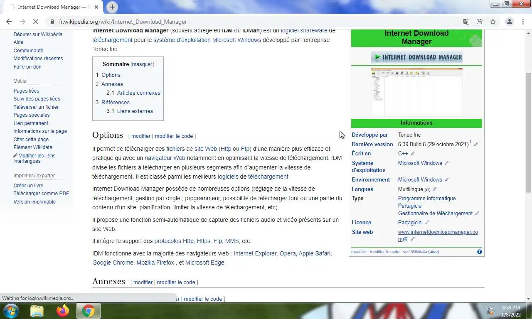Open Élément Wikidata link
The height and width of the screenshot is (319, 532).
tap(33, 147)
